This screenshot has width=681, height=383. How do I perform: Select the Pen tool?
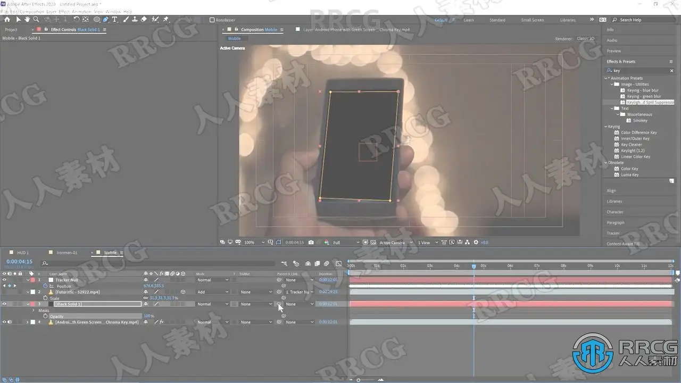click(x=105, y=20)
